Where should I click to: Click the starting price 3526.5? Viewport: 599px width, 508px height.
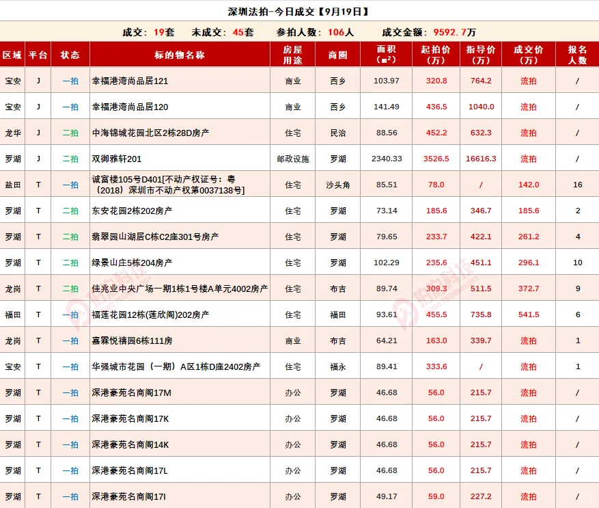click(x=436, y=159)
